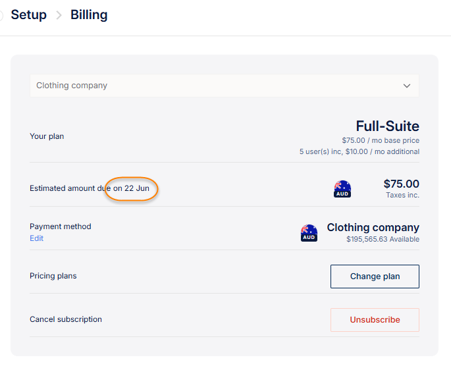Click the Pricing plans label
451x370 pixels.
point(53,276)
